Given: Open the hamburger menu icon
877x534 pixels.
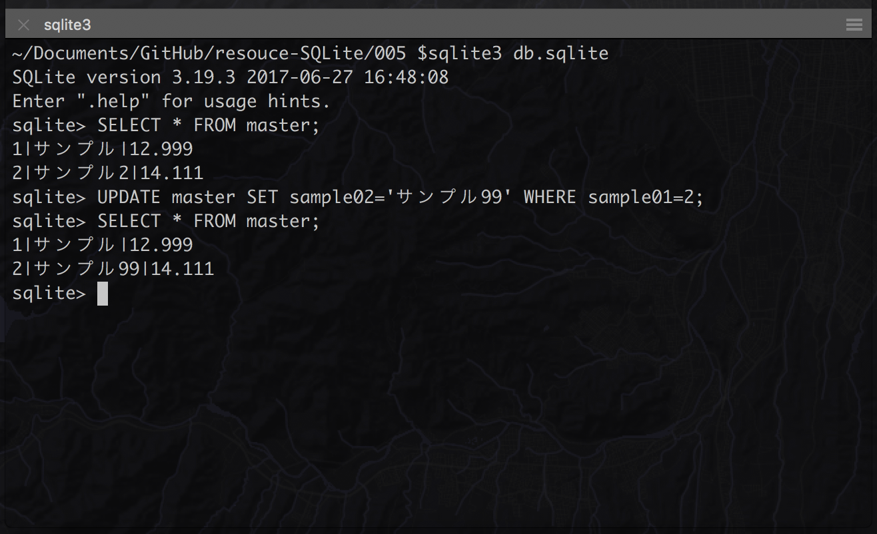Looking at the screenshot, I should coord(854,25).
